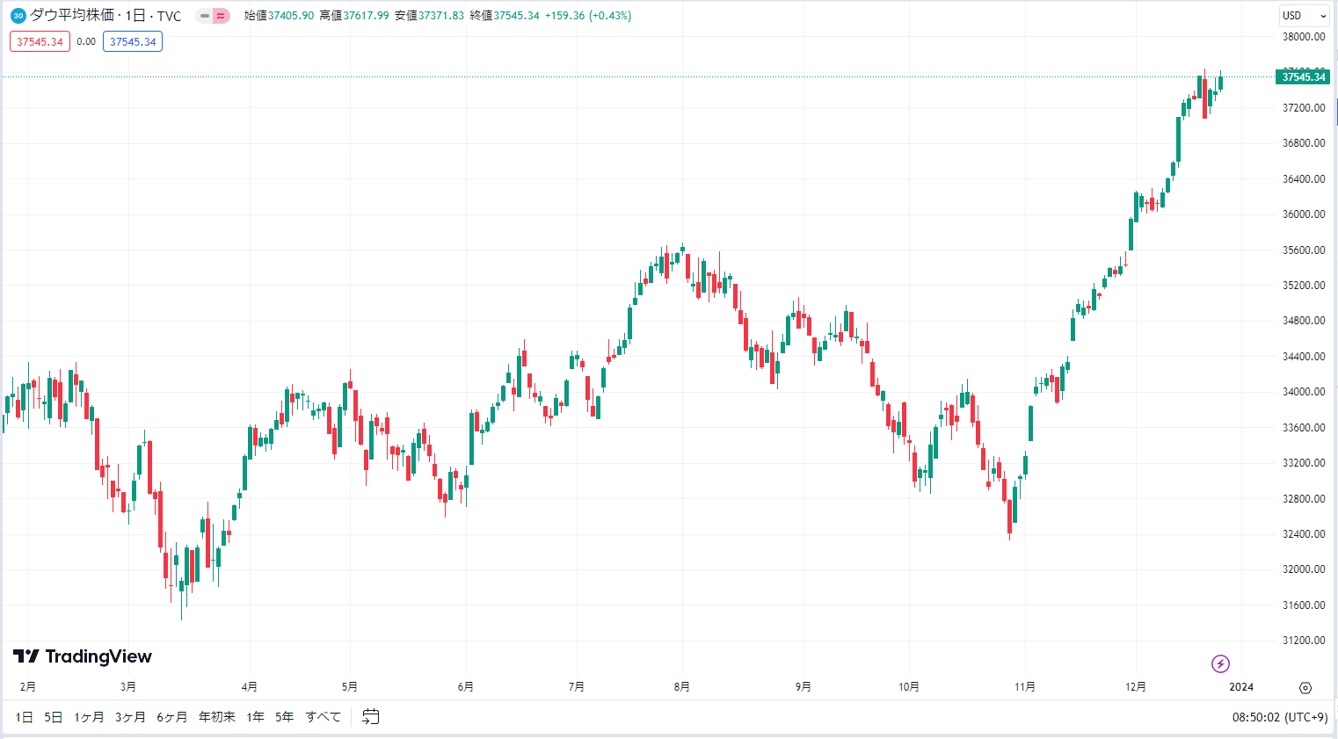Click the 2024 label on time axis
The image size is (1338, 739).
click(x=1241, y=687)
